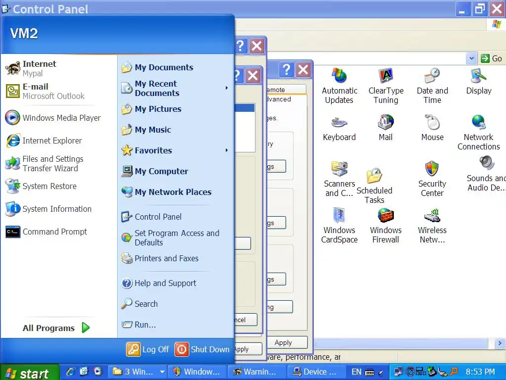The height and width of the screenshot is (380, 506).
Task: Open Windows CardSpace applet
Action: [339, 226]
